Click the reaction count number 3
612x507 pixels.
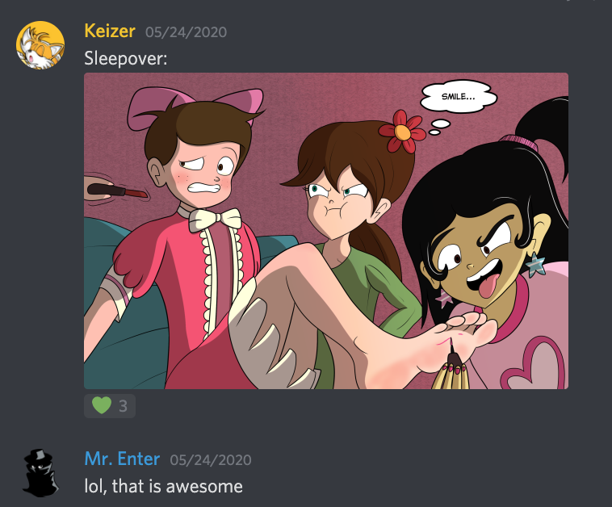click(x=123, y=406)
